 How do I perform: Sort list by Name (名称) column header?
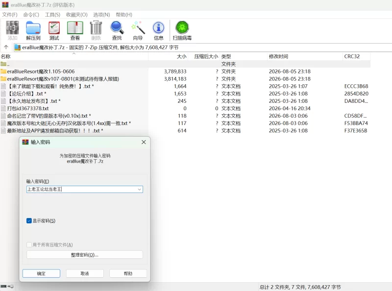tap(74, 56)
